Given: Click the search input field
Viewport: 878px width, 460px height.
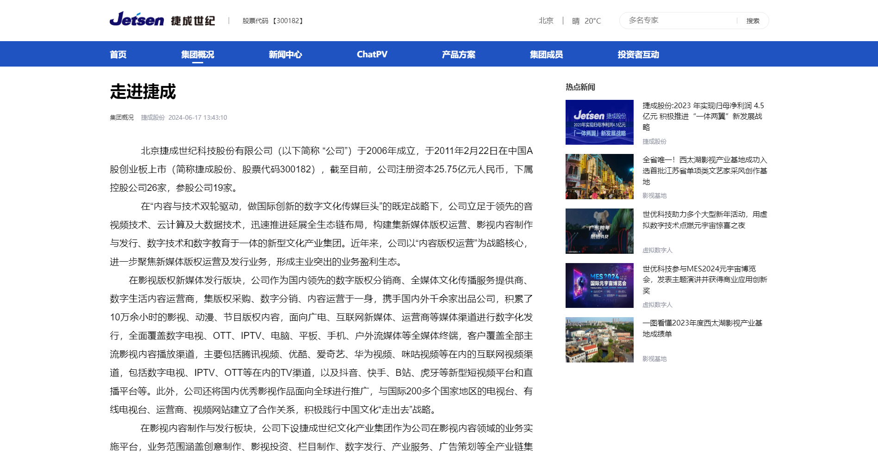Looking at the screenshot, I should 678,20.
